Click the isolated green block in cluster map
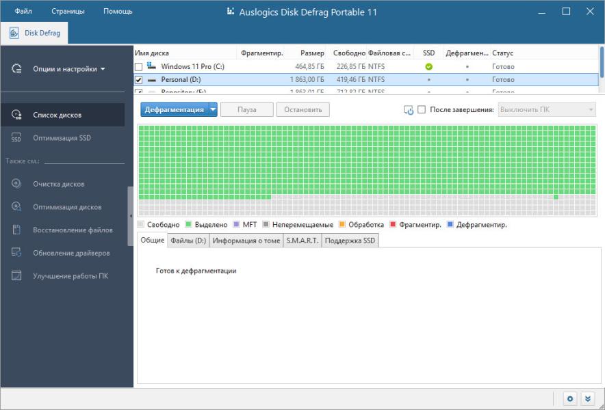Screen dimensions: 605x410 (556, 197)
